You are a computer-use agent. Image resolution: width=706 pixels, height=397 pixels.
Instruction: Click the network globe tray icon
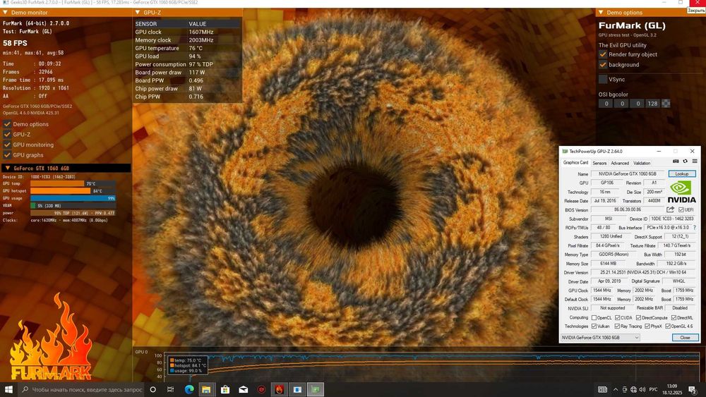pyautogui.click(x=633, y=389)
